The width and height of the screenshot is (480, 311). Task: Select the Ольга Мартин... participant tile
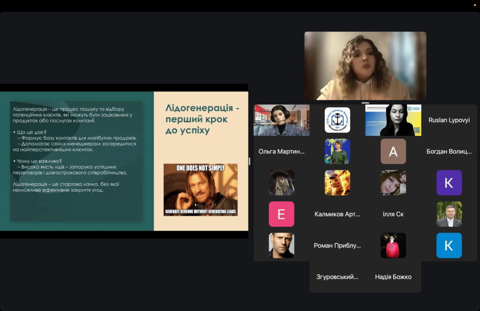click(282, 152)
